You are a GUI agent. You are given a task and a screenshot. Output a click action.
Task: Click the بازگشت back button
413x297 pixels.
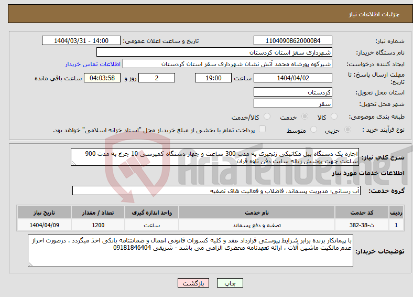tap(193, 283)
